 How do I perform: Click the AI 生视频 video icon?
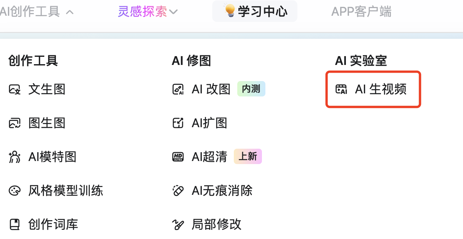point(341,90)
